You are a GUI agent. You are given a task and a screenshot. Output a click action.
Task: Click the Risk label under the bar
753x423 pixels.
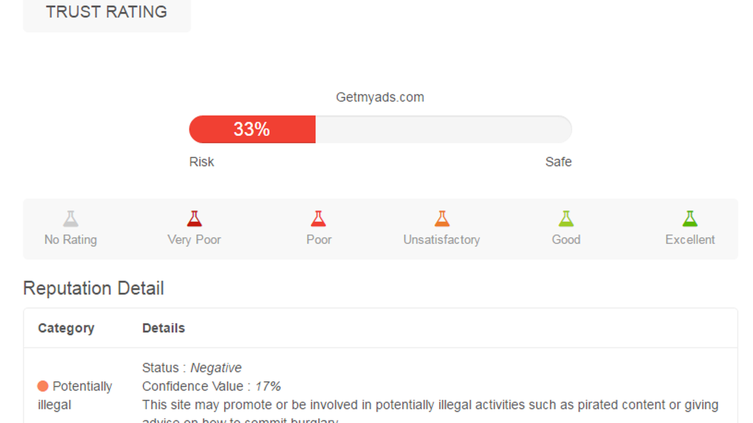click(x=202, y=162)
